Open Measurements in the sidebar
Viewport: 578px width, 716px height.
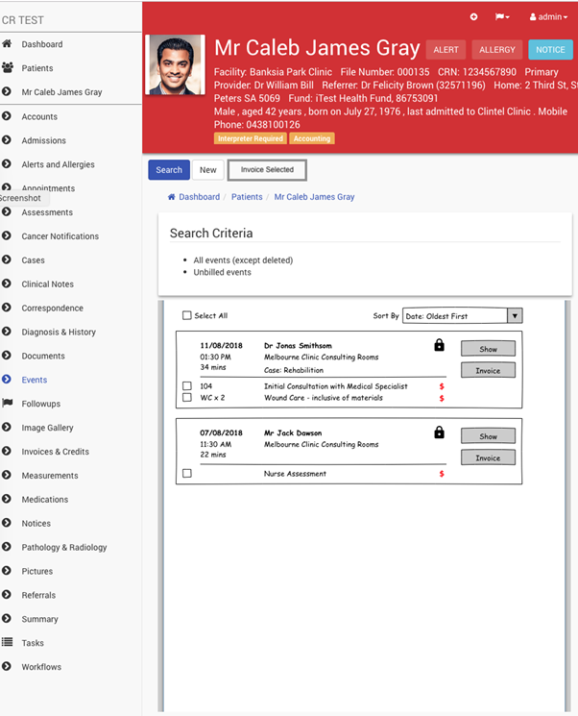coord(50,476)
